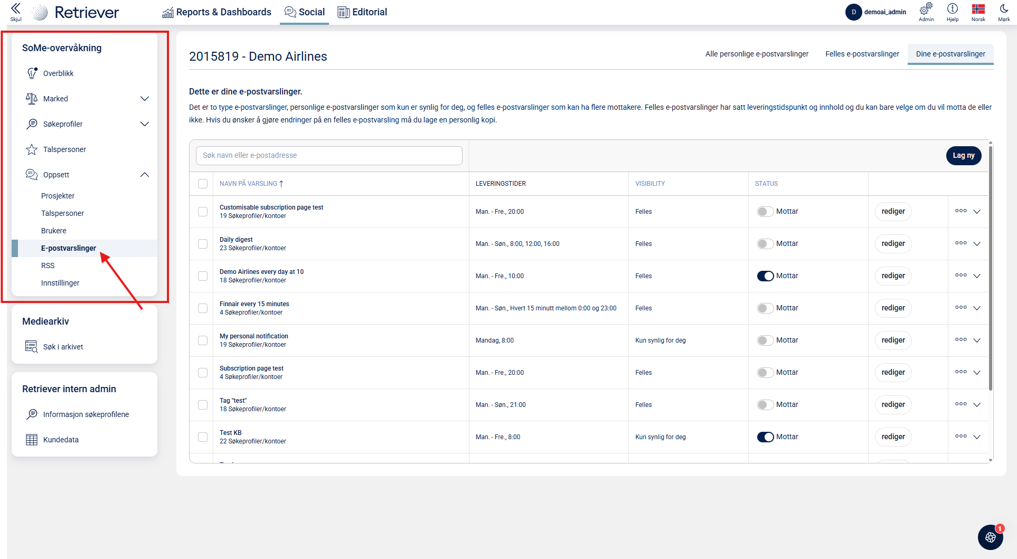
Task: Open Kundedata table icon in sidebar
Action: 32,440
